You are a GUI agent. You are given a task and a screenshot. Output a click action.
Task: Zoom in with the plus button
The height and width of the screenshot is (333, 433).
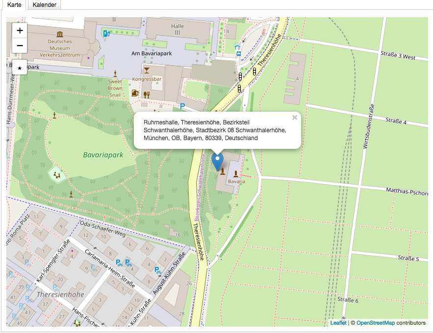point(20,30)
